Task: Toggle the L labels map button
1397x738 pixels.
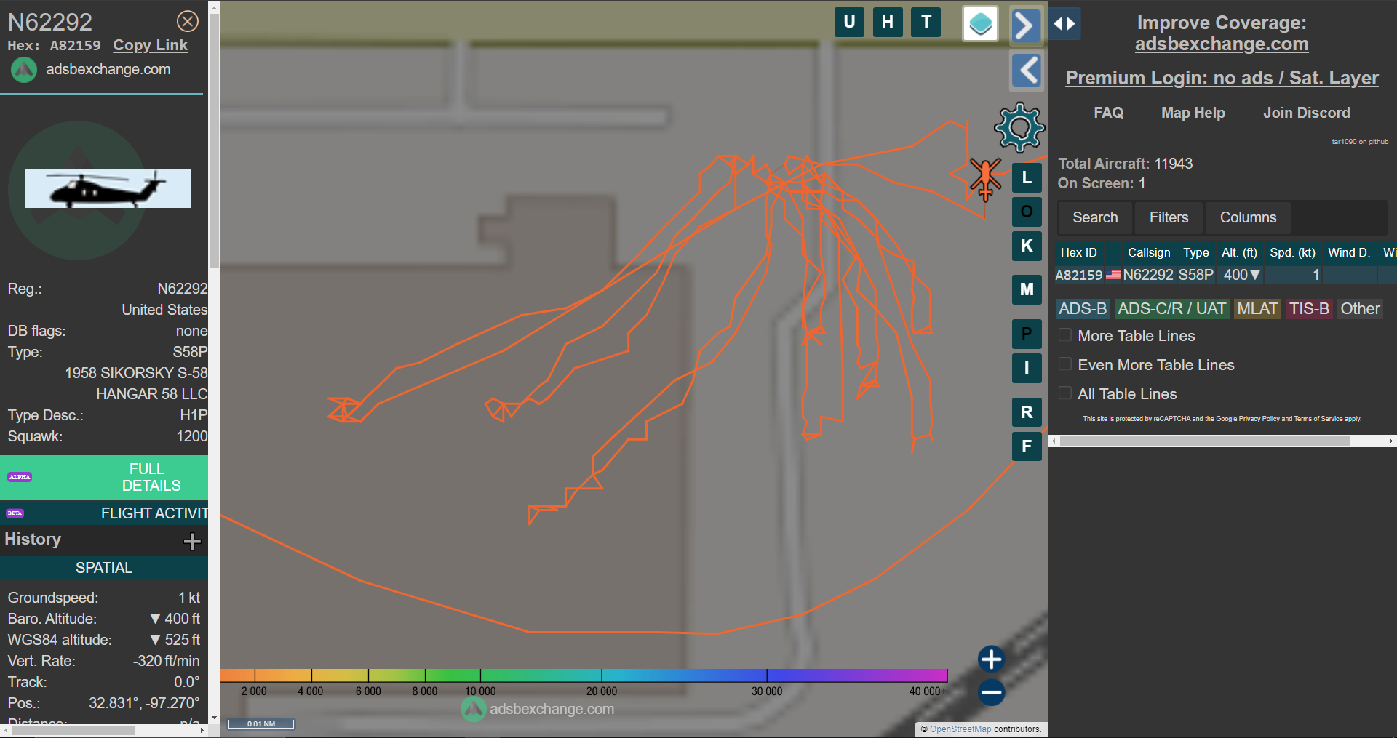Action: point(1027,177)
